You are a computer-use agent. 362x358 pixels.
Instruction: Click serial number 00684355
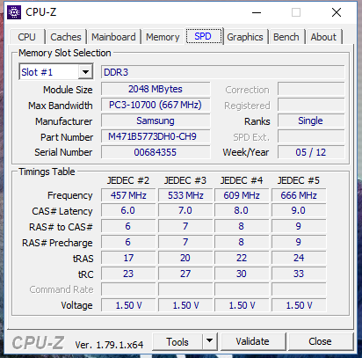pos(156,152)
